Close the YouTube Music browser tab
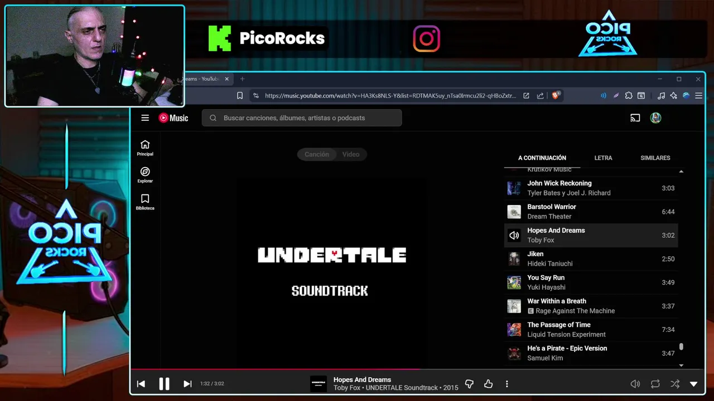This screenshot has width=714, height=401. pos(226,79)
